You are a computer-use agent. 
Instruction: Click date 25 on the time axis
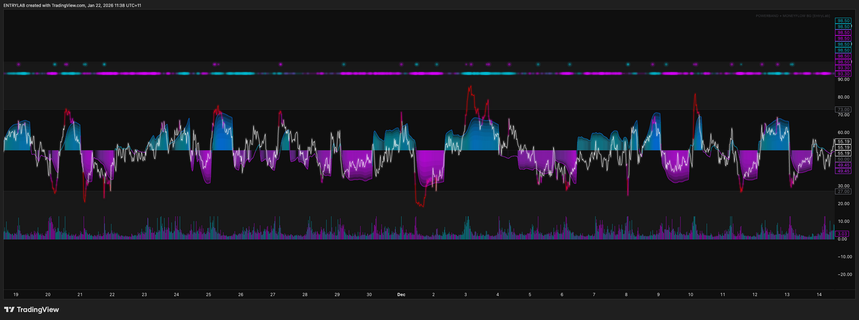point(208,294)
